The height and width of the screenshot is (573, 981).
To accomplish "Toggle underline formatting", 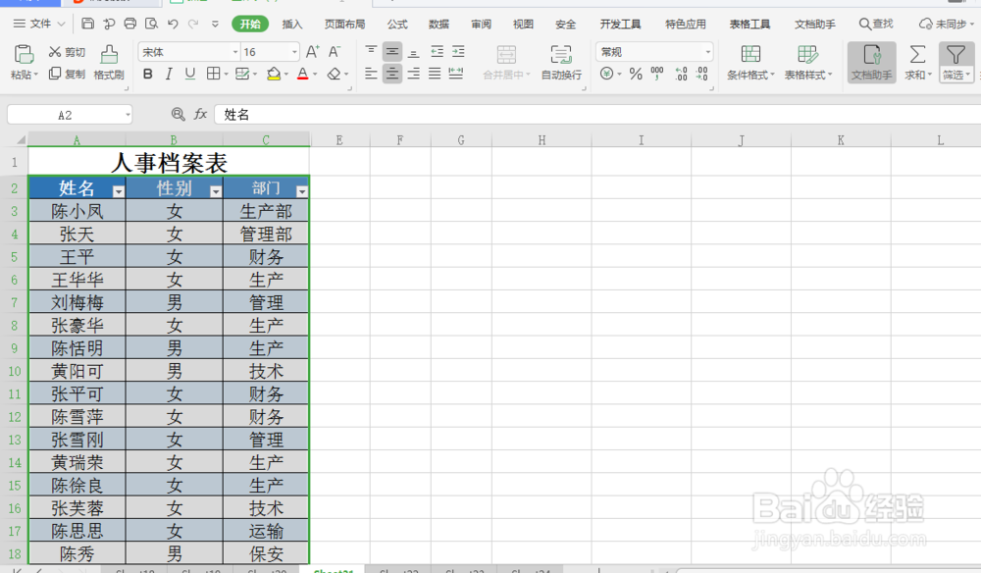I will (x=188, y=74).
